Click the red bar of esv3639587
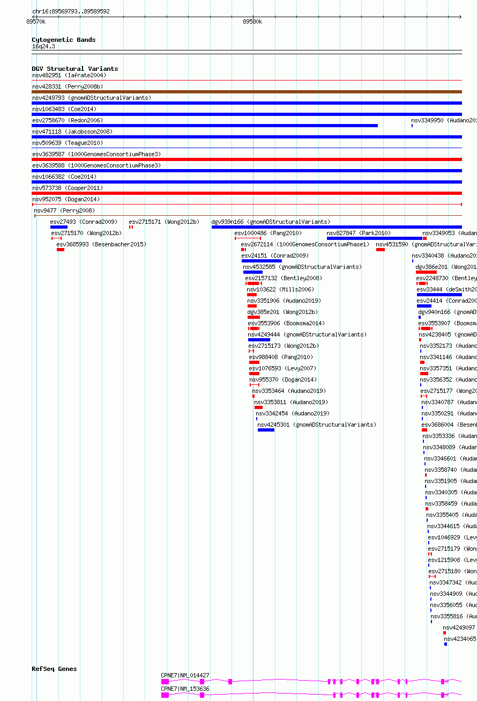 point(247,159)
